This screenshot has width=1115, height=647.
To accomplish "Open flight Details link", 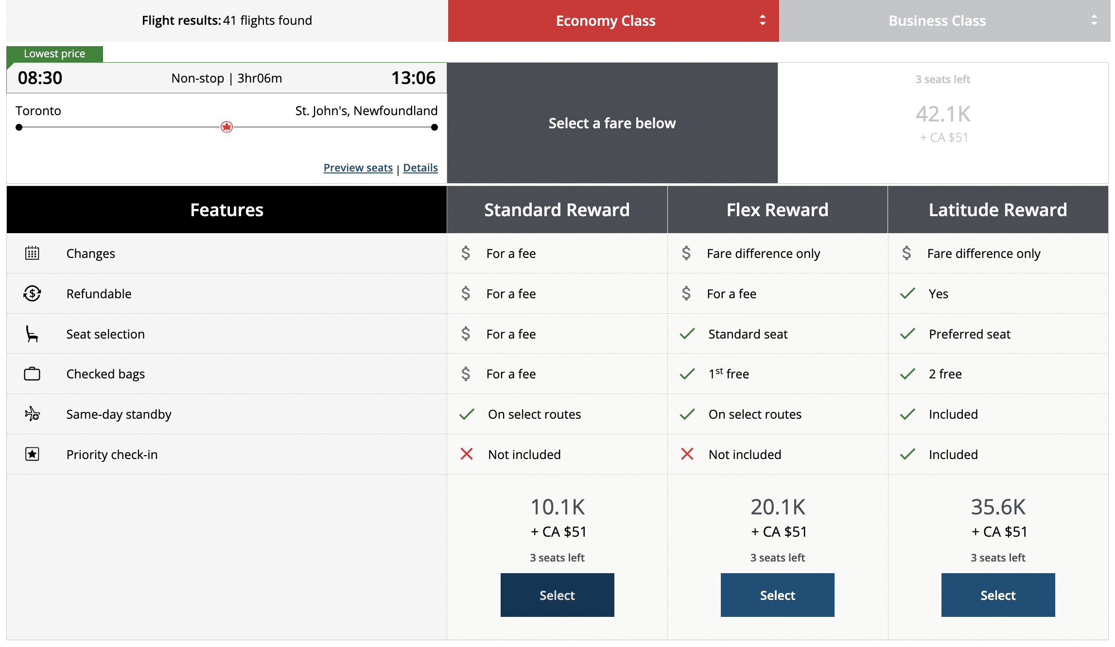I will click(420, 168).
